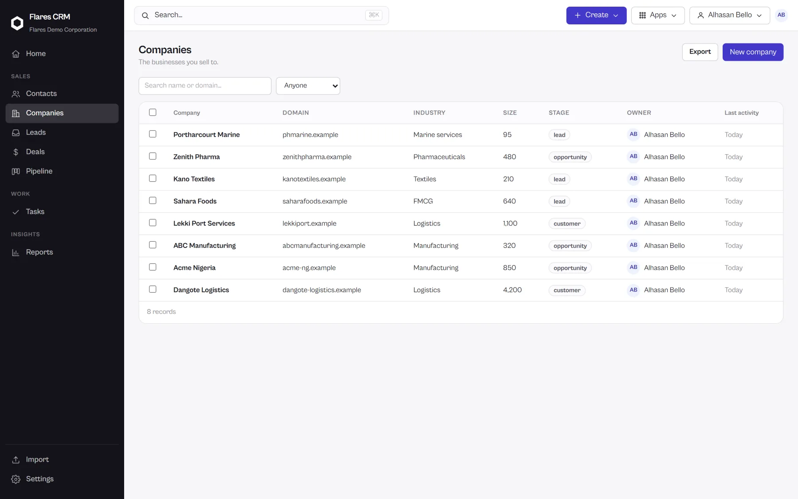The image size is (798, 499).
Task: Click the customer stage badge for Lekki Port Services
Action: coord(567,224)
